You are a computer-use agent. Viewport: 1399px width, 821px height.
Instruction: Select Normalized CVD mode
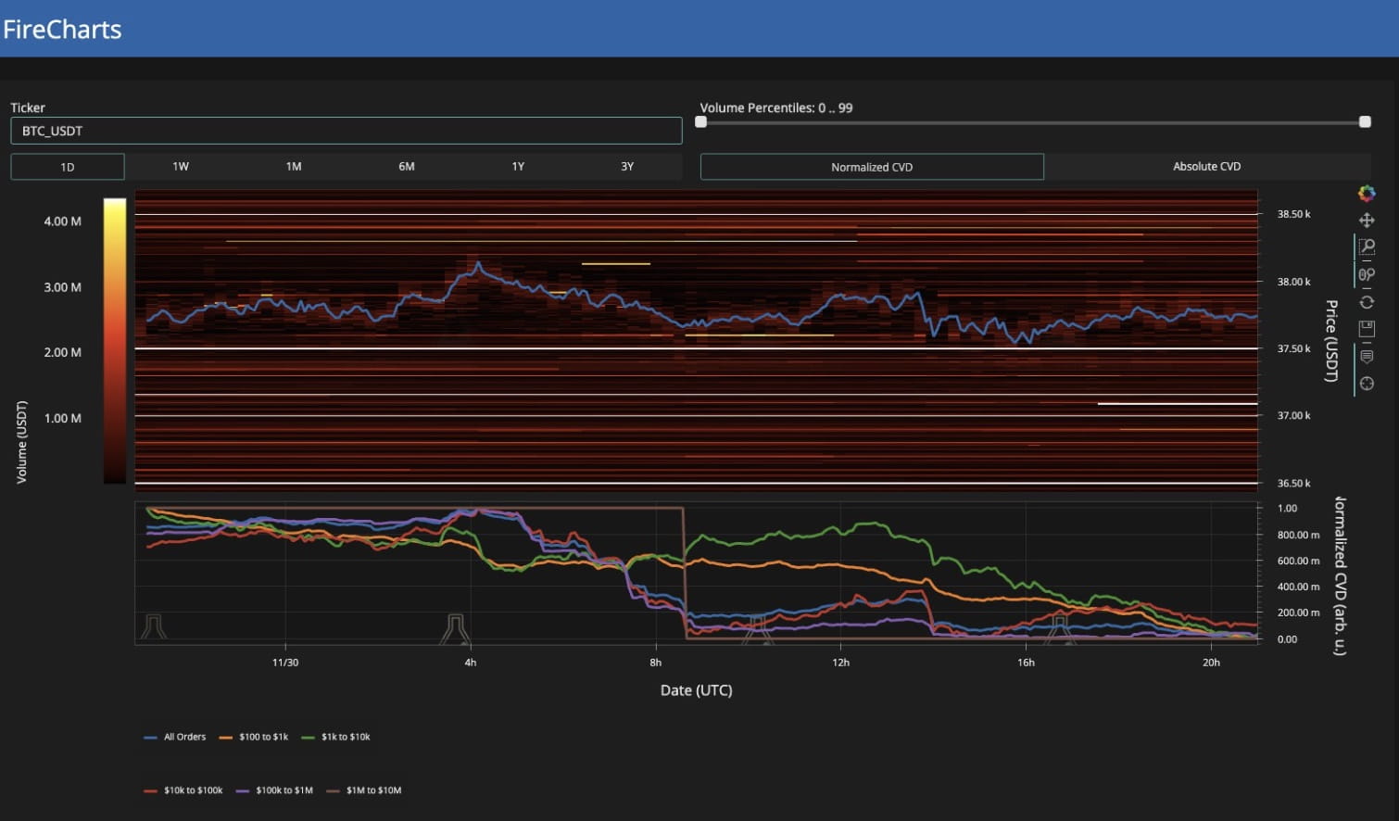(871, 167)
